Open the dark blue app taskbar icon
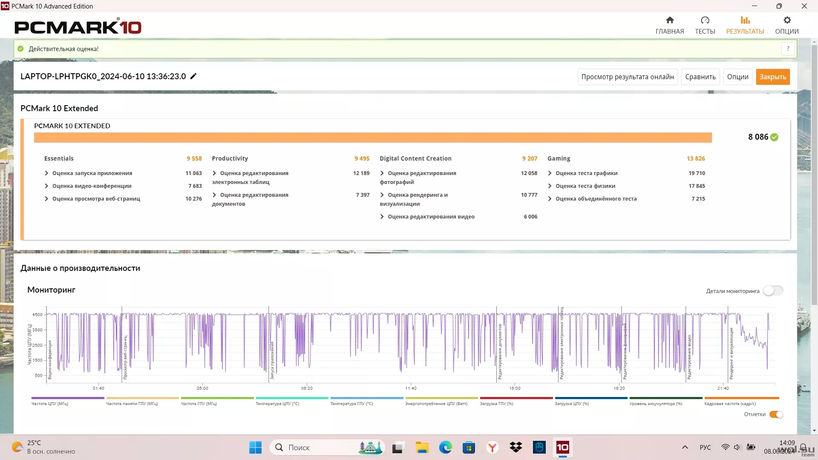Viewport: 818px width, 460px height. point(539,447)
